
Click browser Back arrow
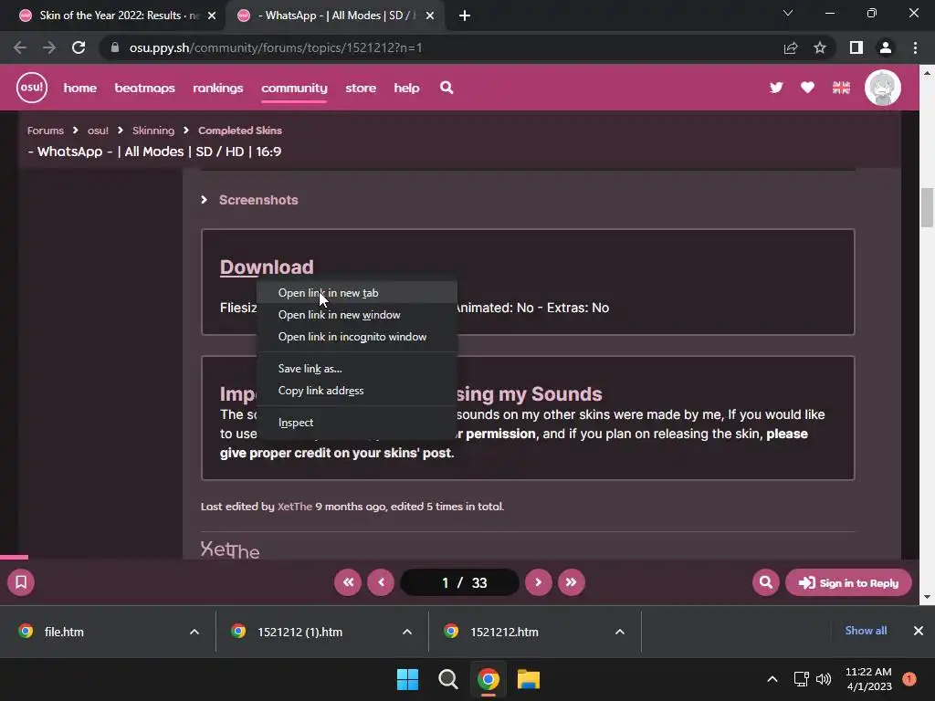tap(20, 47)
